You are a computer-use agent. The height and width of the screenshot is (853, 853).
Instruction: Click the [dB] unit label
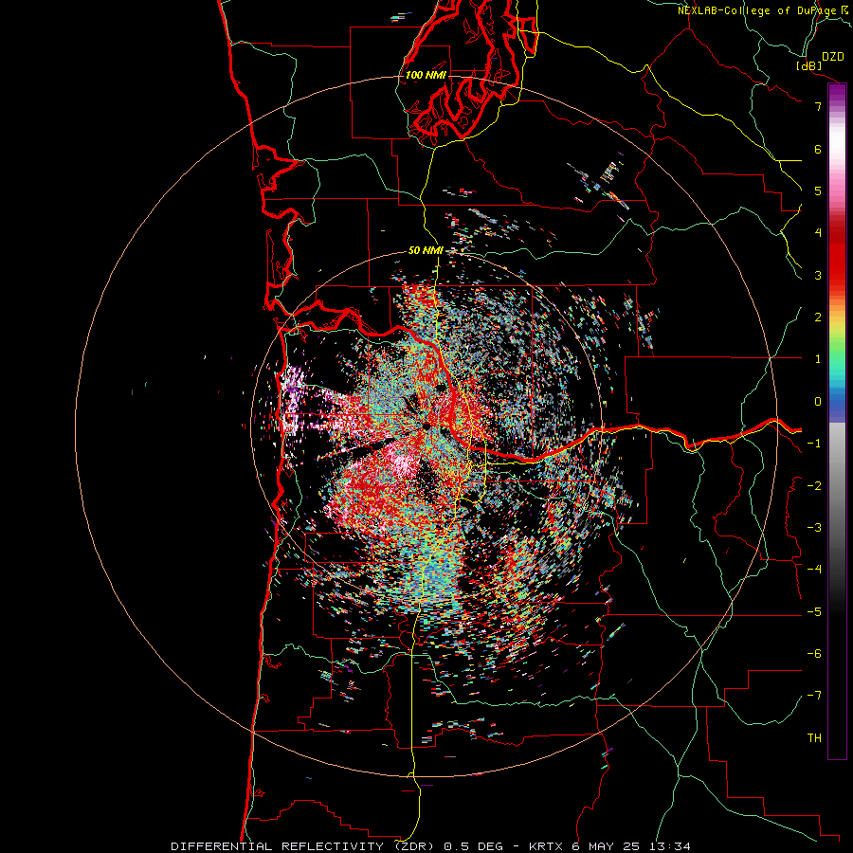[x=808, y=66]
